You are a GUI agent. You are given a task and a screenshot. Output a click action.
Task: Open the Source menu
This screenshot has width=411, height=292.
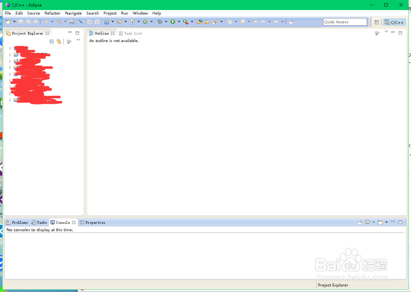(x=34, y=13)
